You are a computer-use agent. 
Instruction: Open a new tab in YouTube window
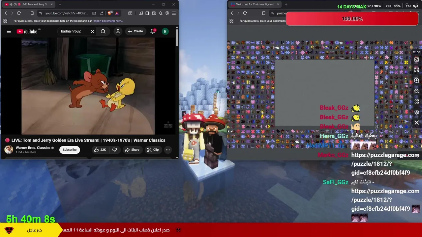click(60, 4)
